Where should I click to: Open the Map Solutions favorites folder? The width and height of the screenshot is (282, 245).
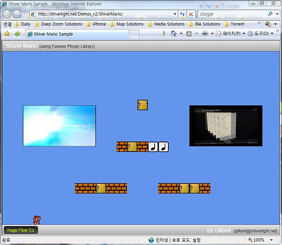click(x=127, y=24)
